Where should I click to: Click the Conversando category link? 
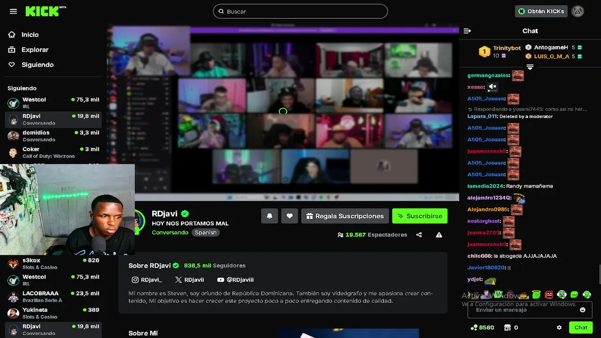pyautogui.click(x=170, y=232)
